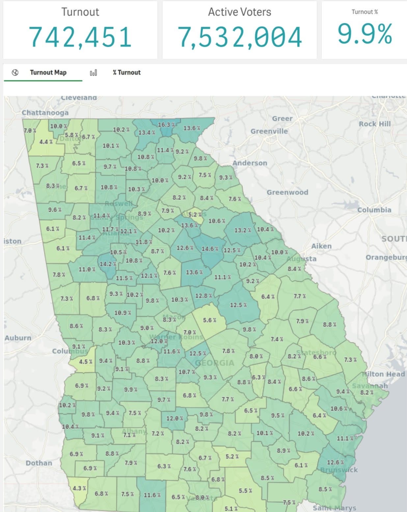Choose the county labeled 11.0 %
The image size is (407, 512).
click(87, 269)
